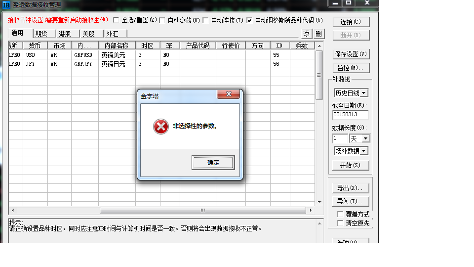474x267 pixels.
Task: Click the table's scroll up arrow
Action: (x=319, y=46)
